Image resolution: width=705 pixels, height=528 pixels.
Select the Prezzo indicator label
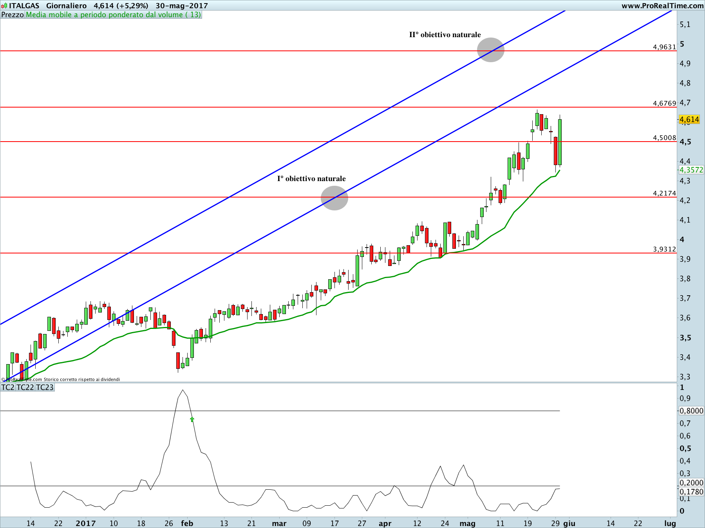pyautogui.click(x=13, y=15)
